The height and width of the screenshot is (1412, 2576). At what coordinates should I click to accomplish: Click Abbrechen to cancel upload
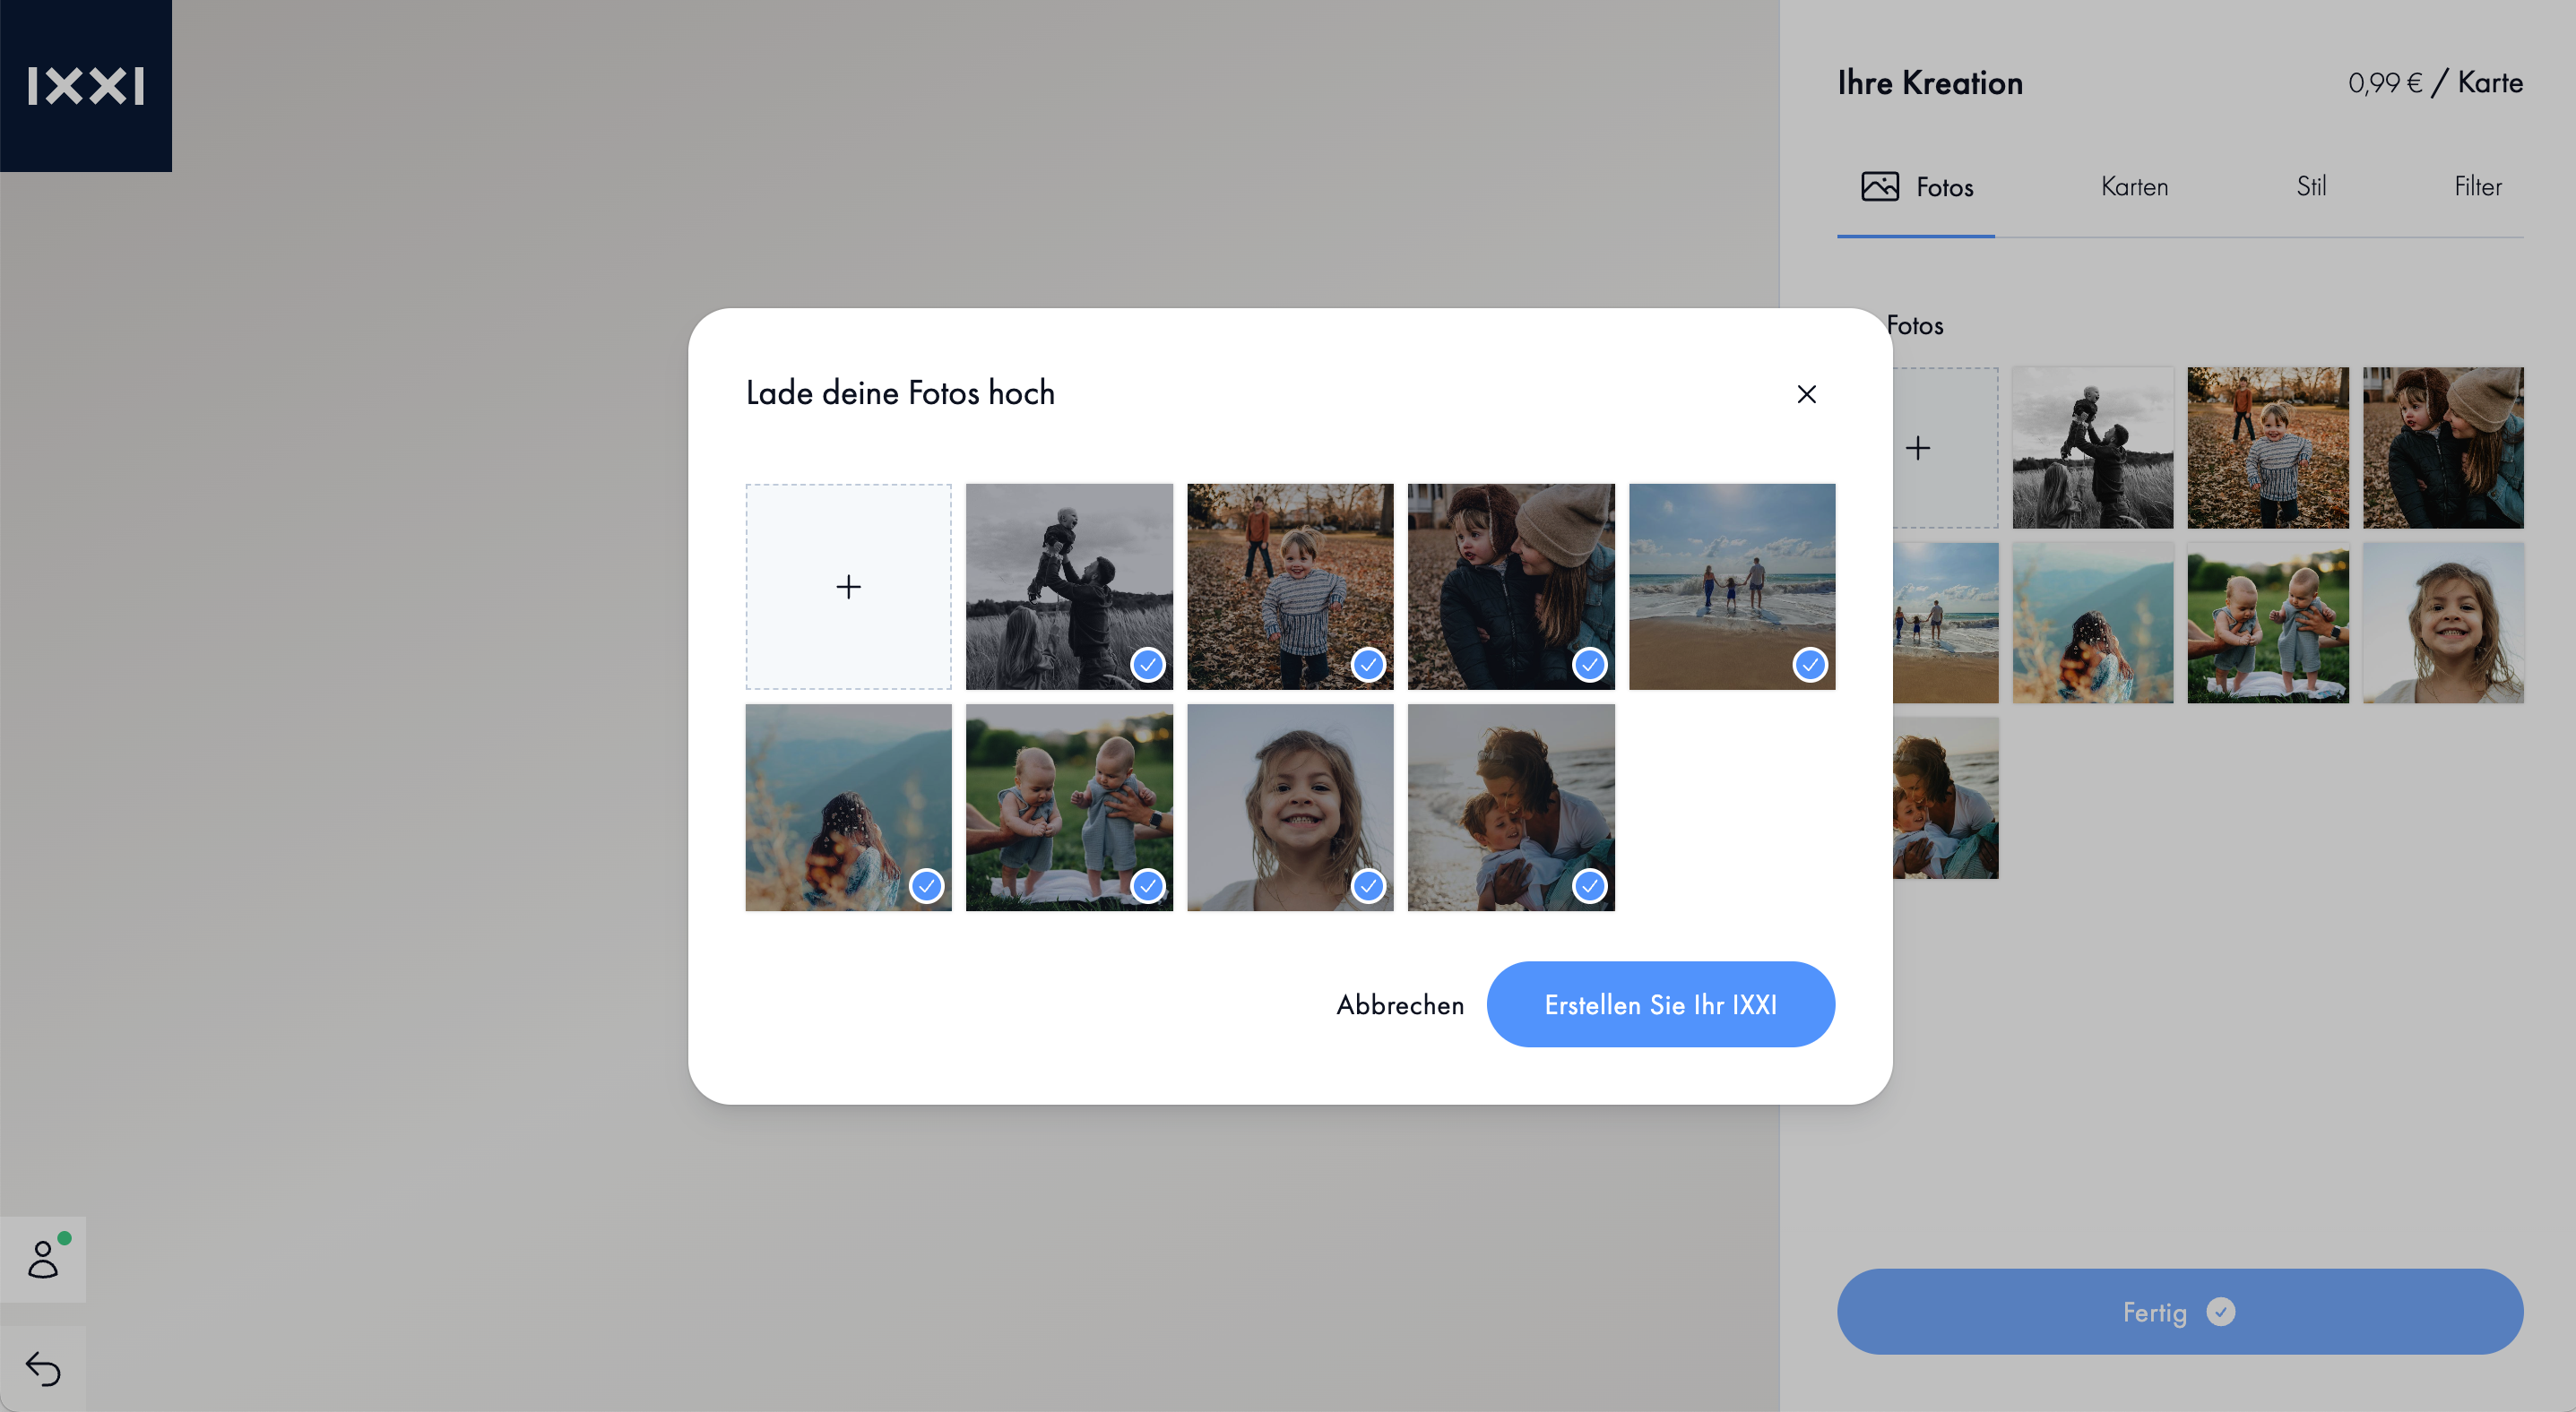pyautogui.click(x=1400, y=1004)
